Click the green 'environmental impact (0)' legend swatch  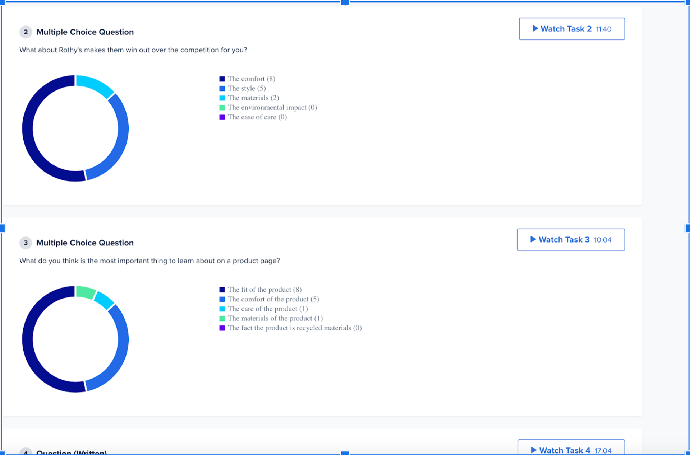(x=222, y=108)
